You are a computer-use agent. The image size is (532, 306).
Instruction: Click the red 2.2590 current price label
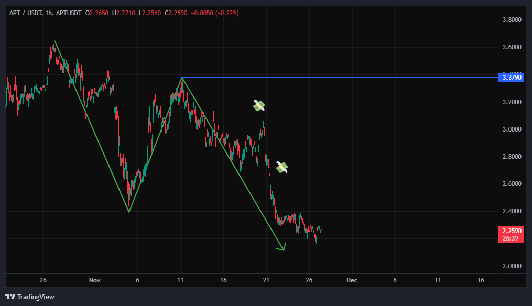click(511, 231)
